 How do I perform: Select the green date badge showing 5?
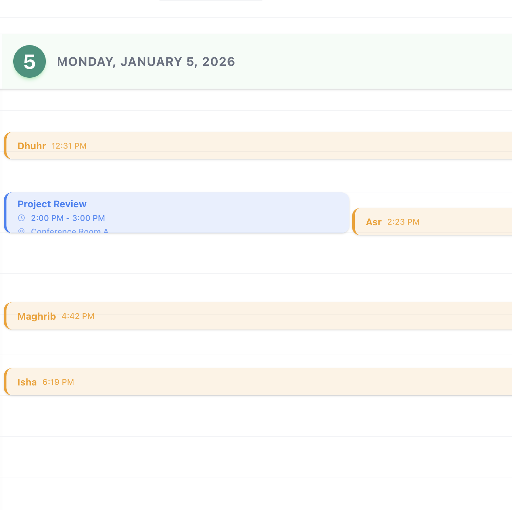29,61
